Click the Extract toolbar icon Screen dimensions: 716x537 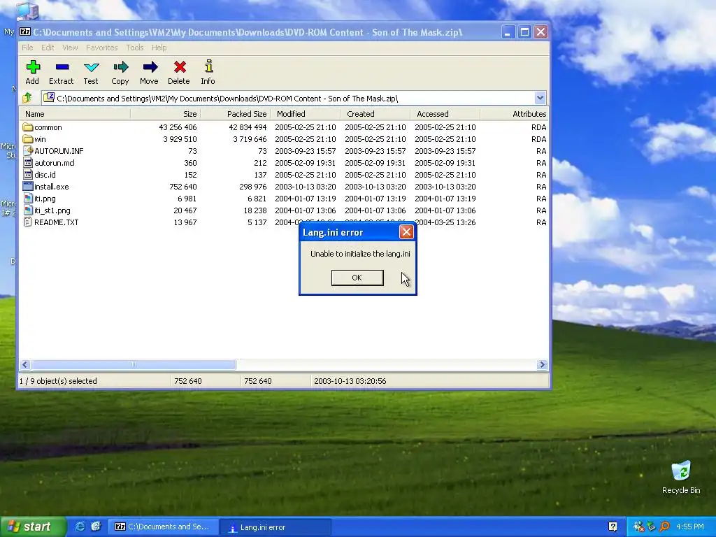point(62,68)
